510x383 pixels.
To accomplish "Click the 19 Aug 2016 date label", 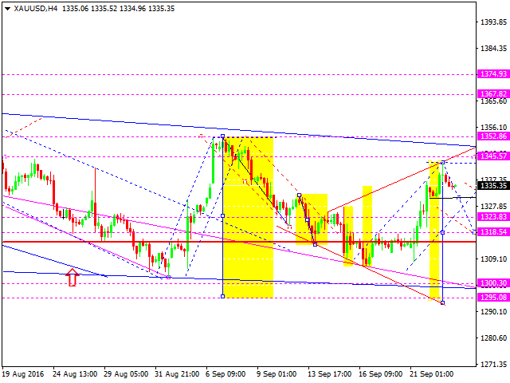I will (23, 374).
